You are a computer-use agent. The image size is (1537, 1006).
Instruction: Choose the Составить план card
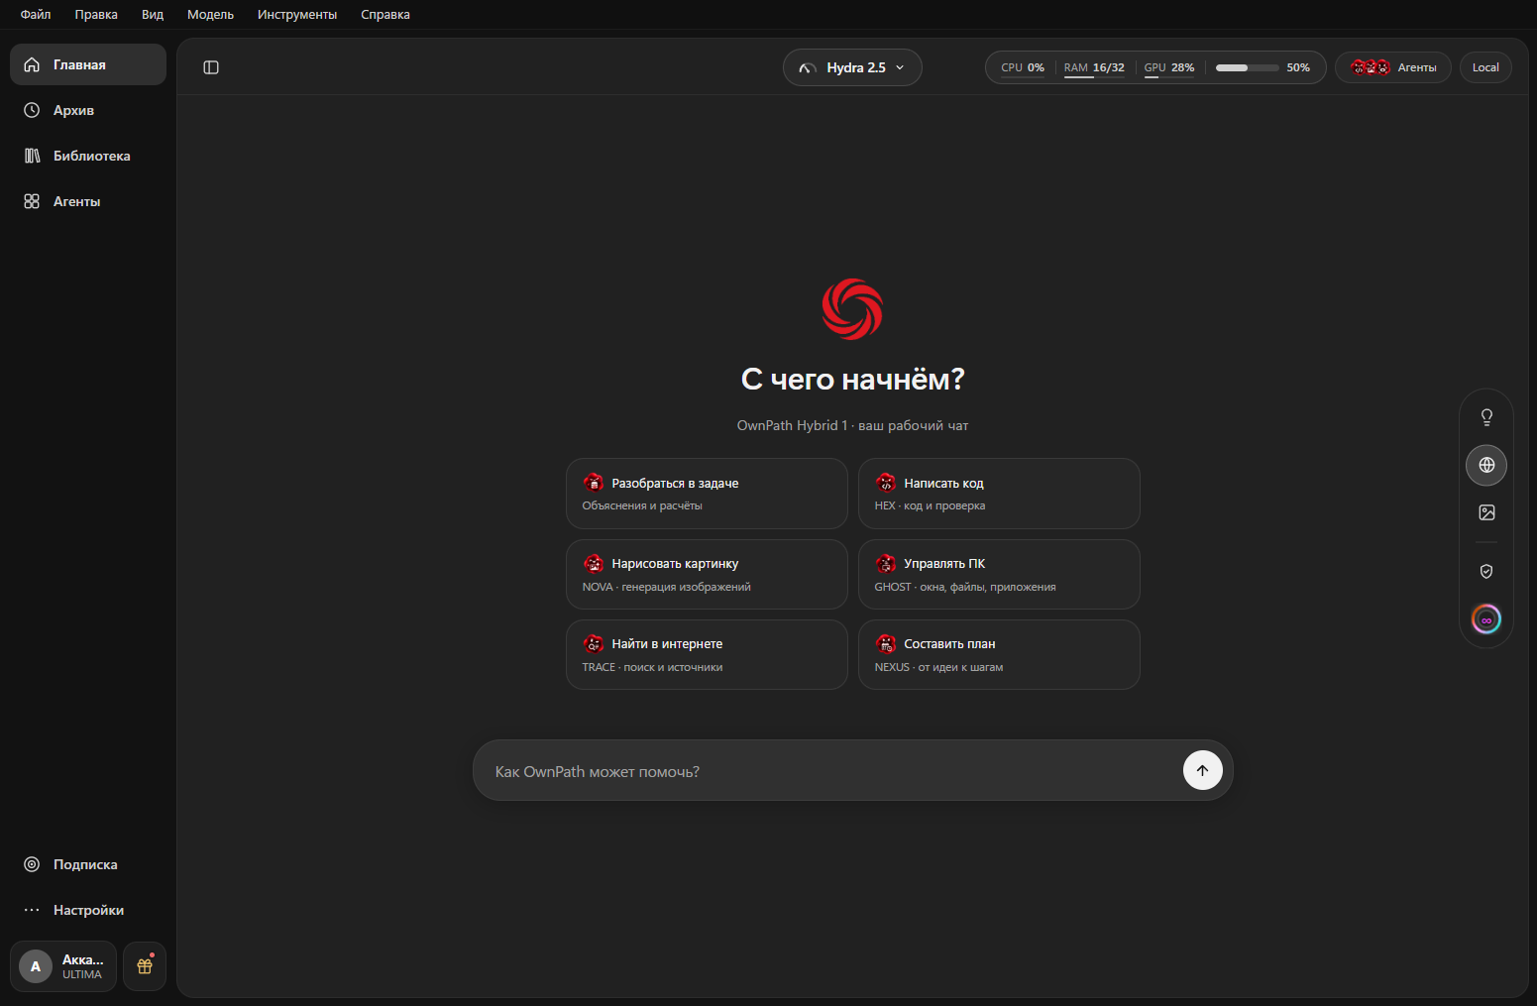[999, 654]
